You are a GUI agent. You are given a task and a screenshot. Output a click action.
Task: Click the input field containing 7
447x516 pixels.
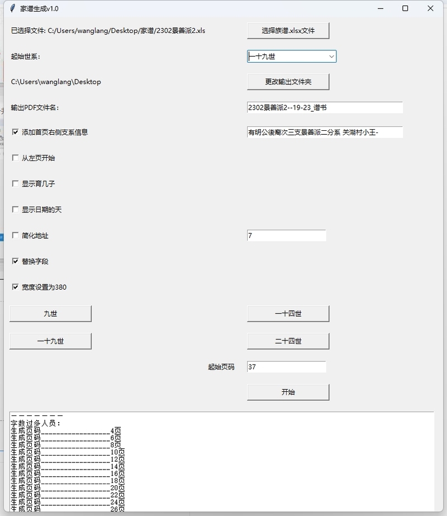click(287, 235)
